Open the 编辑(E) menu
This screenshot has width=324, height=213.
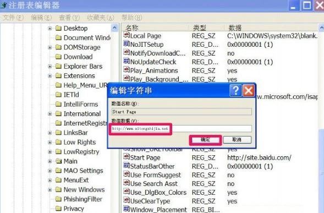tap(41, 18)
